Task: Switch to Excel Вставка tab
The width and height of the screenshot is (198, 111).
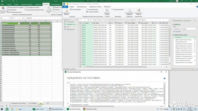Action: [x=16, y=4]
